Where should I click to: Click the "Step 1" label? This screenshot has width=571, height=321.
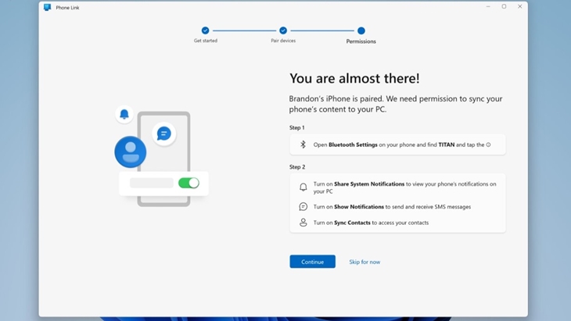click(x=296, y=127)
